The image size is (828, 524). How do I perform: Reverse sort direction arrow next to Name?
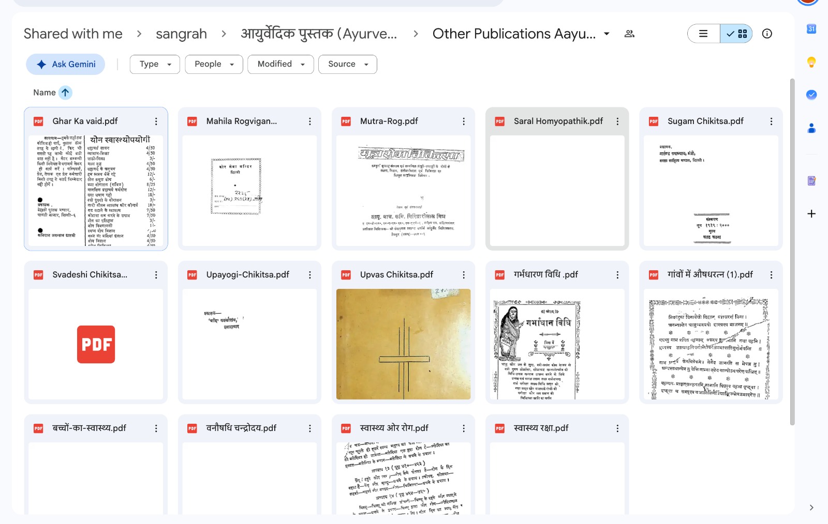[x=65, y=93]
